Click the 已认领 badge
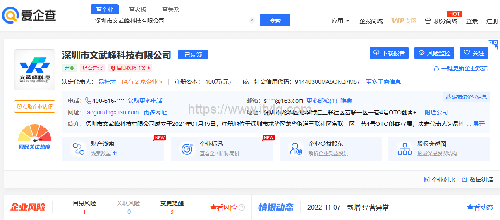 tap(193, 55)
